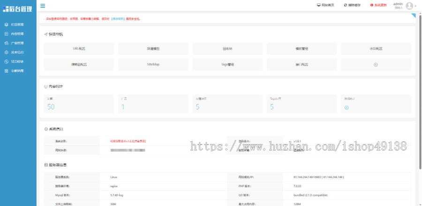Viewport: 422px width, 206px height.
Task: Click the 后台管理 logo
Action: [x=17, y=9]
